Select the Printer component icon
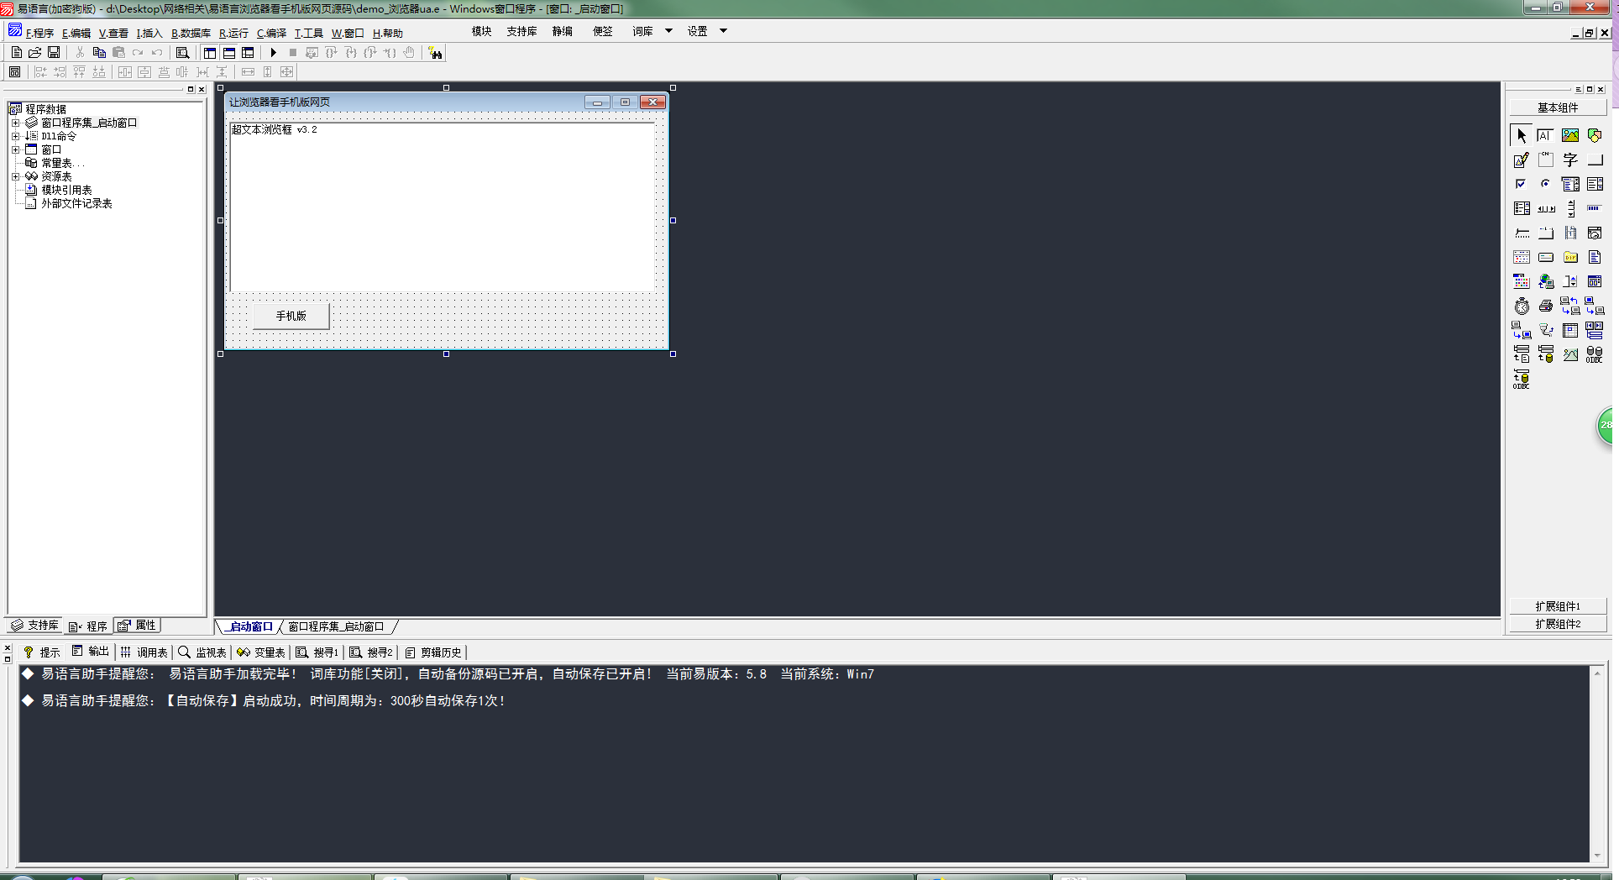Screen dimensions: 1619x880 tap(1546, 306)
